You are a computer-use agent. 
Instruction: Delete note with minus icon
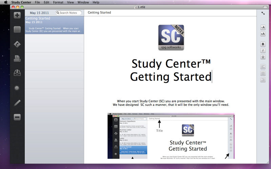17,117
